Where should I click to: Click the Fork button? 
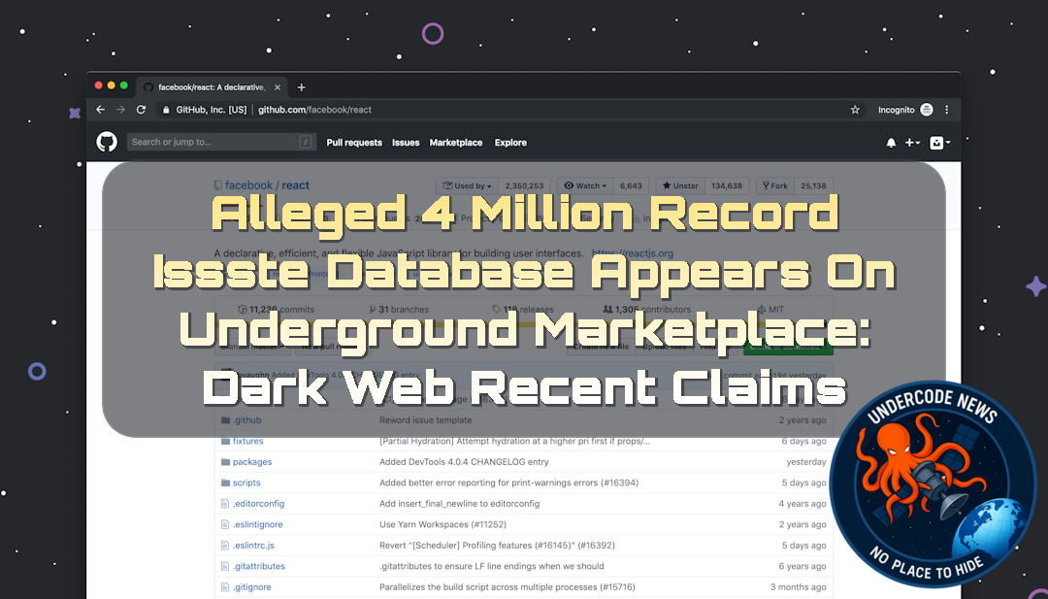775,185
